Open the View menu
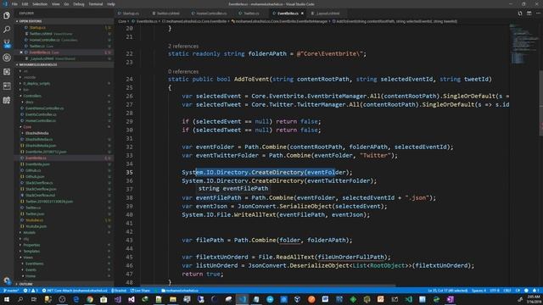543x305 pixels. pyautogui.click(x=55, y=4)
